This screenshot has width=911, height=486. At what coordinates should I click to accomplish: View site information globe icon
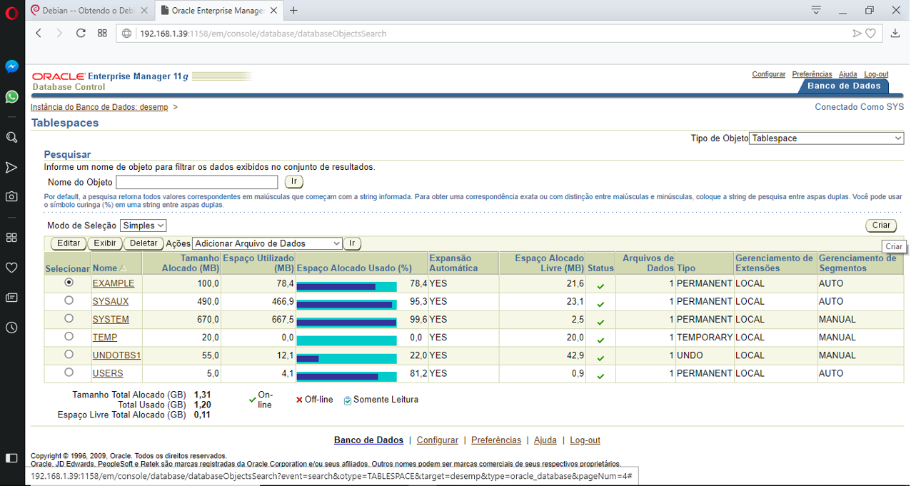point(126,34)
